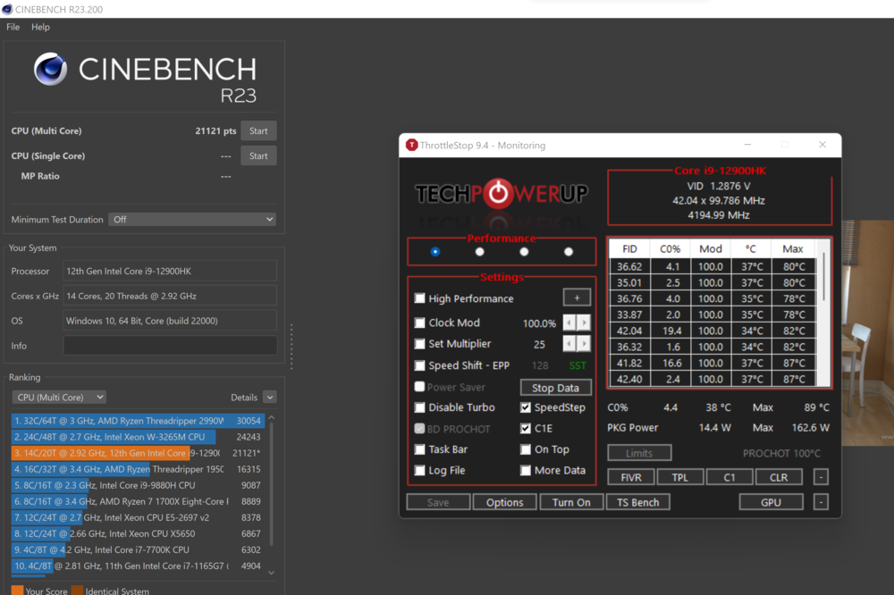Image resolution: width=894 pixels, height=595 pixels.
Task: Expand the ranking Details arrow
Action: (269, 398)
